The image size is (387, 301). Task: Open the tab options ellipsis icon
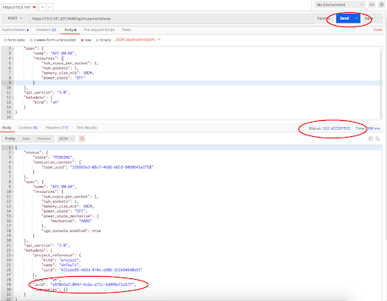[x=50, y=7]
